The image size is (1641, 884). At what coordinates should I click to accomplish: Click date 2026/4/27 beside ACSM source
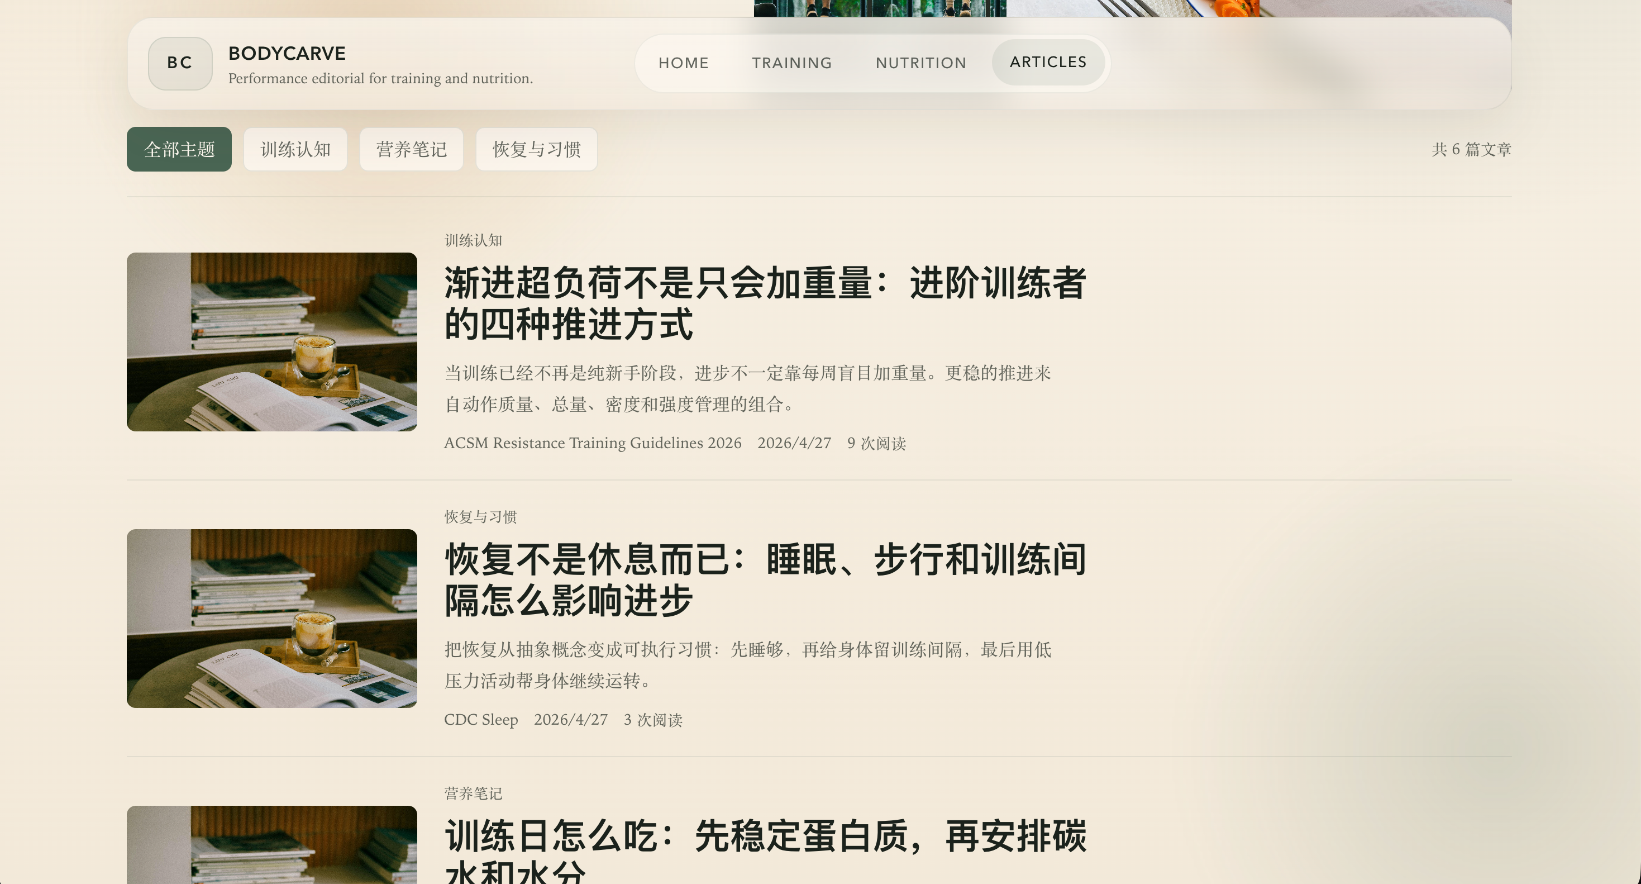coord(794,443)
